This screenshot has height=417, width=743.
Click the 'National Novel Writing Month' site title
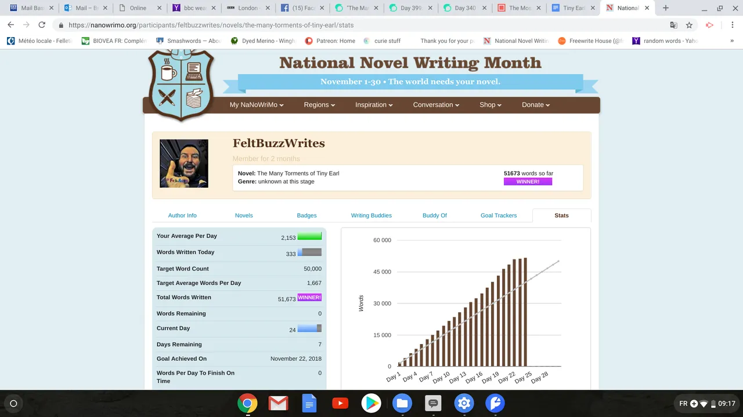click(410, 63)
